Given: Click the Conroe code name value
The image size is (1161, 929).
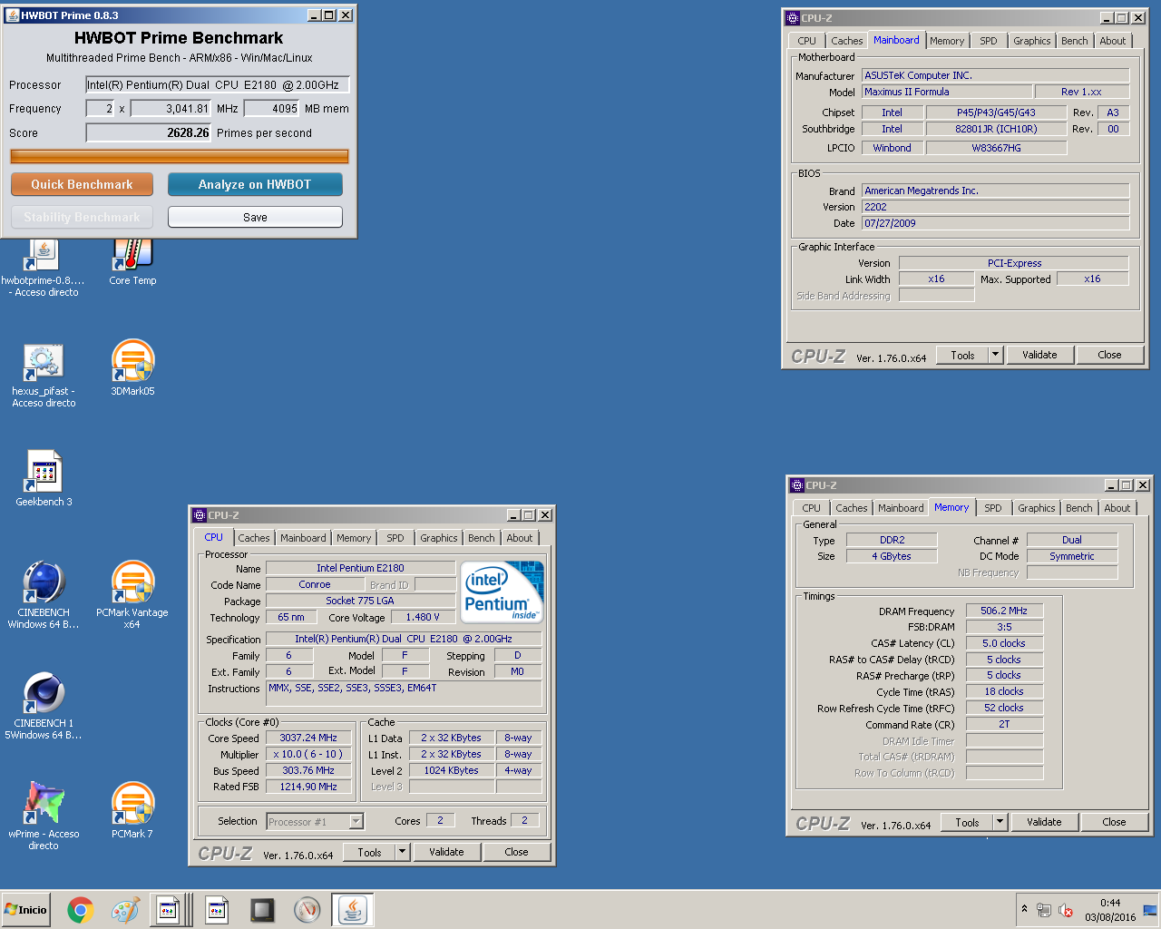Looking at the screenshot, I should (x=315, y=584).
